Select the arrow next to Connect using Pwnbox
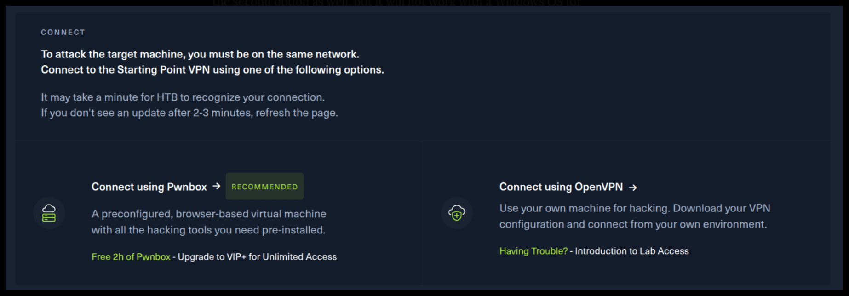This screenshot has height=296, width=849. (217, 187)
